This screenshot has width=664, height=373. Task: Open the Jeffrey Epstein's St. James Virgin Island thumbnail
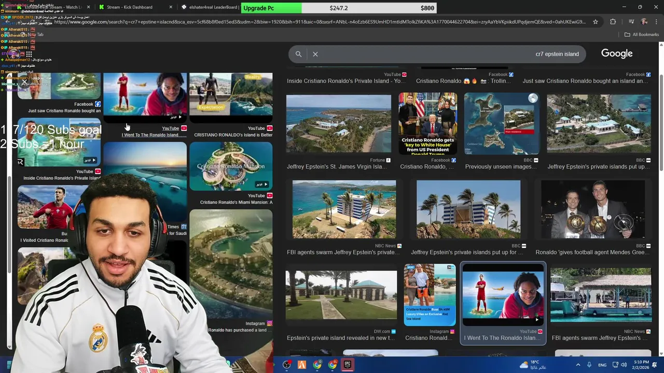click(339, 124)
